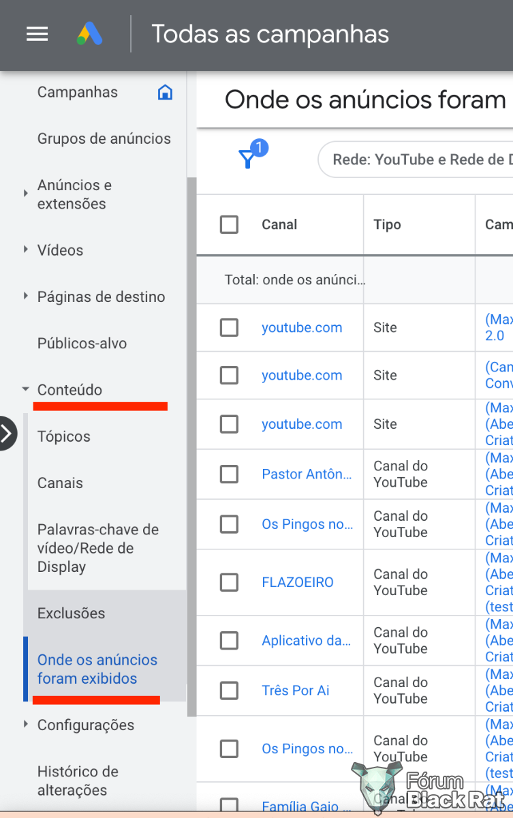
Task: Expand side panel with round arrow button
Action: [x=7, y=433]
